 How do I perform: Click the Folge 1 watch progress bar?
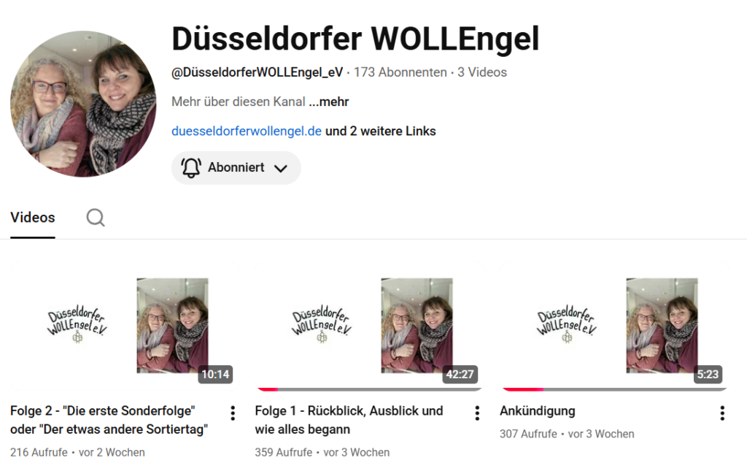coord(370,389)
